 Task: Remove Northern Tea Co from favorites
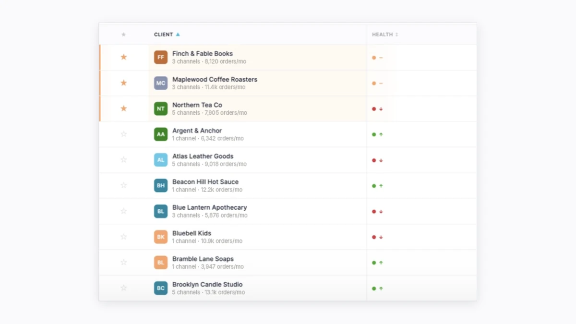[123, 108]
